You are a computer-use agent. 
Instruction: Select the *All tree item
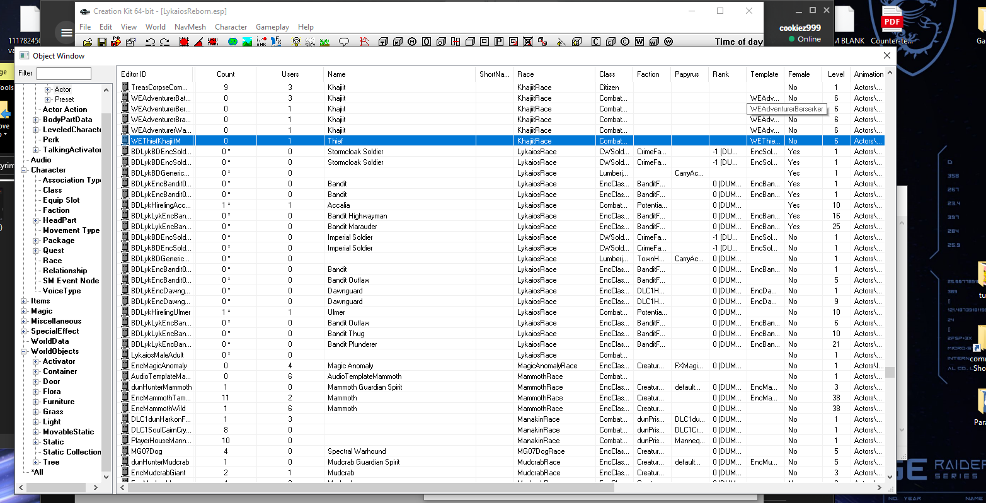pos(37,472)
